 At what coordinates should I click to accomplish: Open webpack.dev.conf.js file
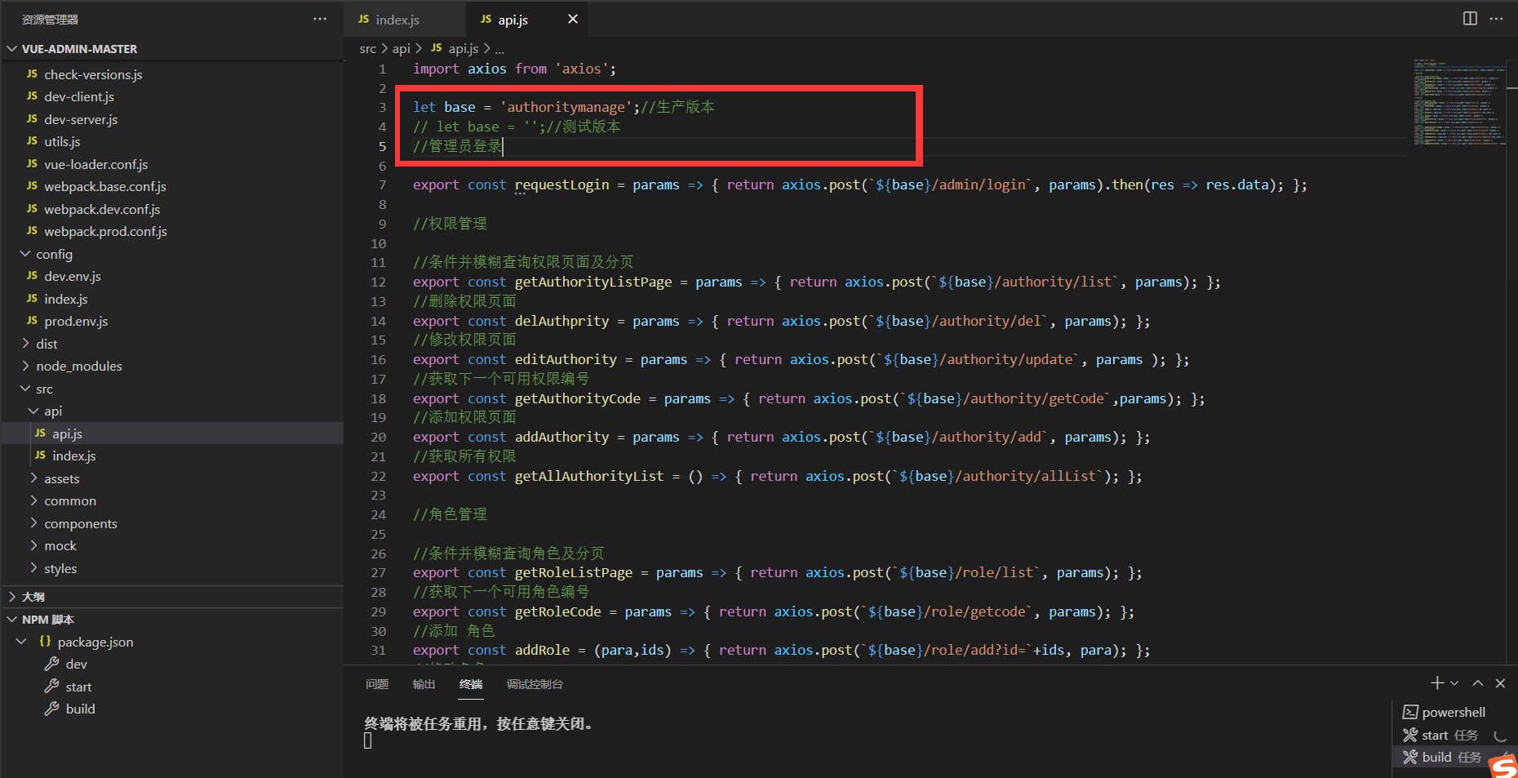pyautogui.click(x=102, y=209)
